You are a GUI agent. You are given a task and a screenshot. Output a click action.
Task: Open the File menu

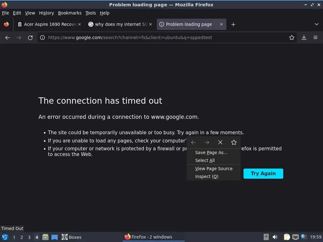click(5, 13)
